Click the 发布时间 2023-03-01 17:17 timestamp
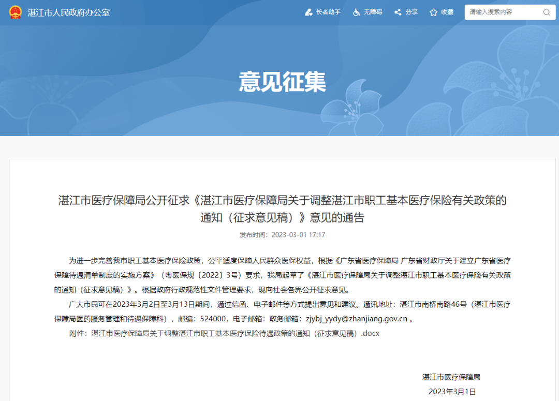 [x=283, y=235]
